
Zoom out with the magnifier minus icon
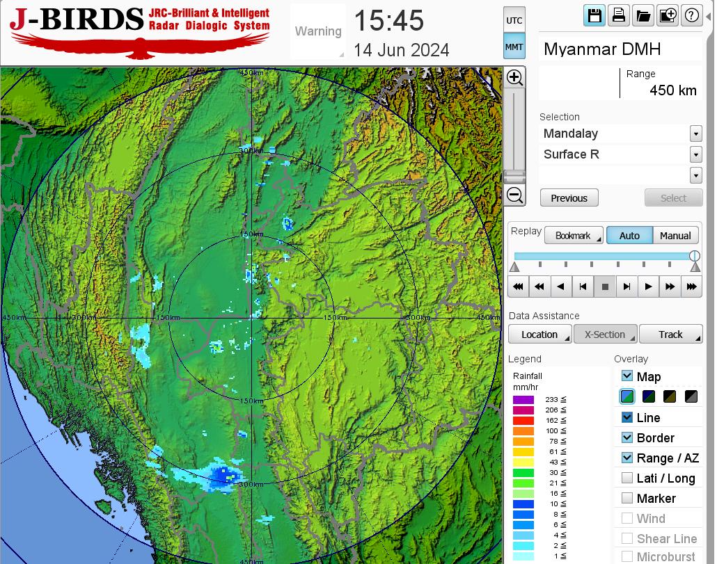pyautogui.click(x=514, y=195)
